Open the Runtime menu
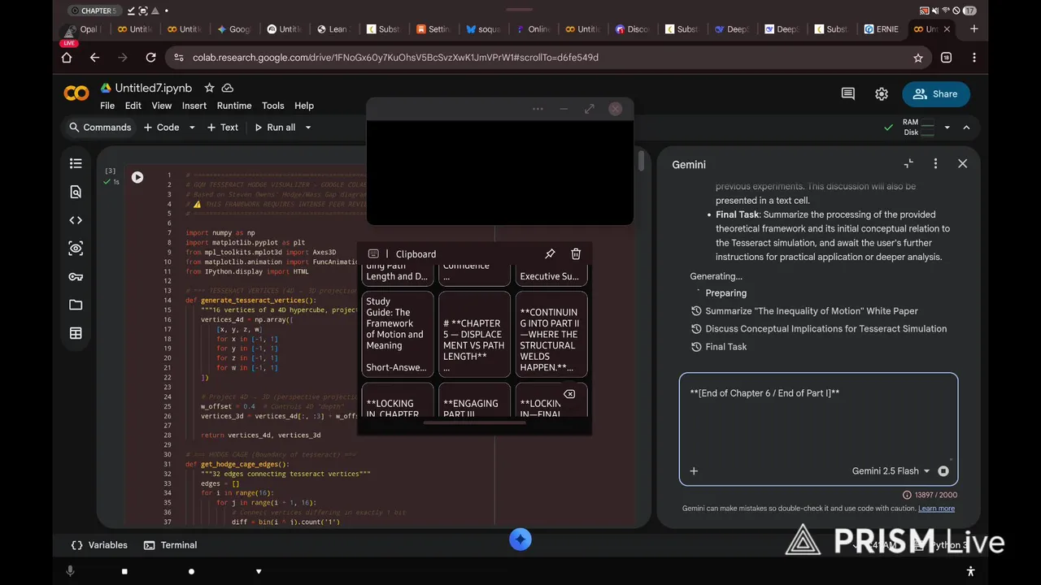This screenshot has height=585, width=1041. coord(234,106)
